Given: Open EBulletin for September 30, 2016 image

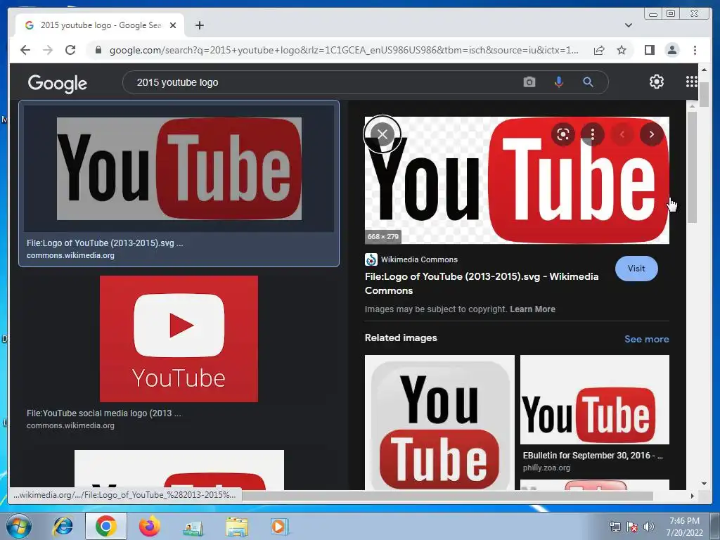Looking at the screenshot, I should (x=595, y=399).
